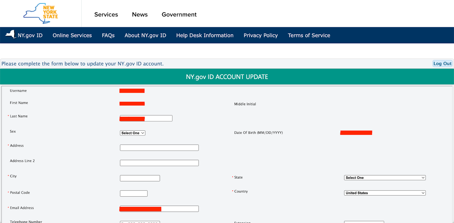Click the Middle Initial label text
This screenshot has height=223, width=454.
(245, 104)
